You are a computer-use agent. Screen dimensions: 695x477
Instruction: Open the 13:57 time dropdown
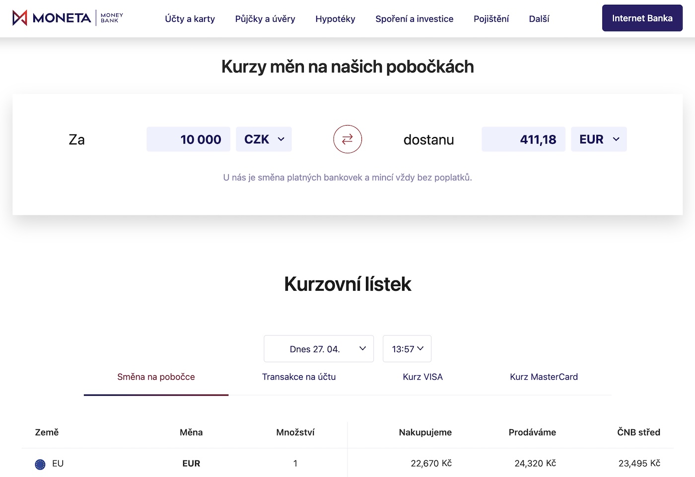click(407, 348)
